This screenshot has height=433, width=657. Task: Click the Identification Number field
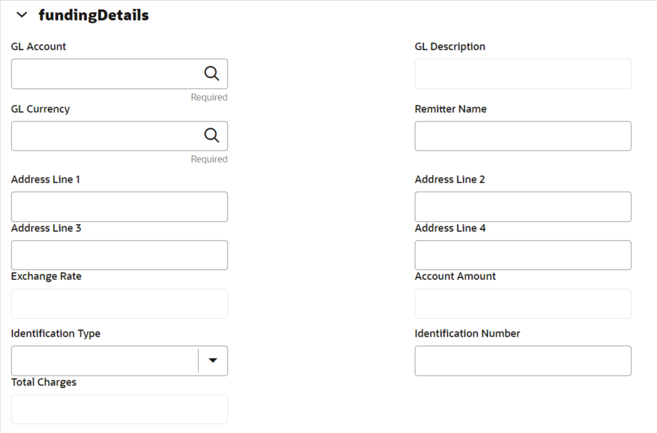[522, 361]
